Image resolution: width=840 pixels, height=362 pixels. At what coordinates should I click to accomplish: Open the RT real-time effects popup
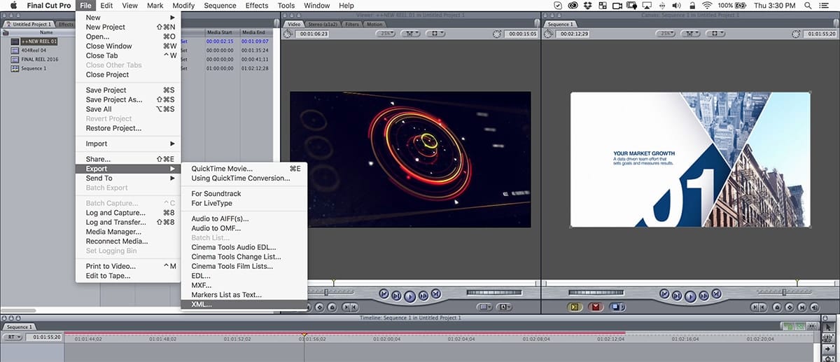pos(12,337)
